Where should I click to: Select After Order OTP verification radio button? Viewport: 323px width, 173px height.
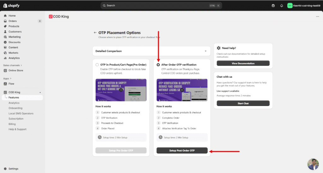(158, 65)
